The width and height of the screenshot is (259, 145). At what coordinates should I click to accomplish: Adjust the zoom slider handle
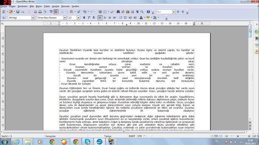point(238,136)
